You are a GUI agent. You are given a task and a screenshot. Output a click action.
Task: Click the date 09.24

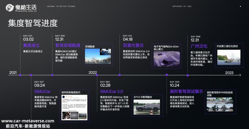click(x=40, y=85)
